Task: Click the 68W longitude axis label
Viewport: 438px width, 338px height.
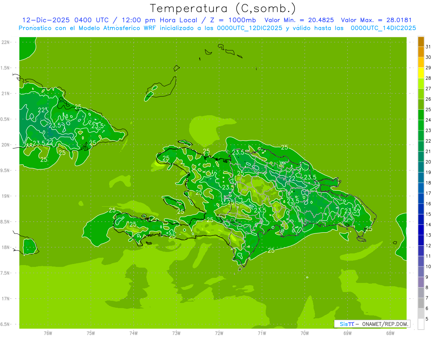Action: coord(390,333)
